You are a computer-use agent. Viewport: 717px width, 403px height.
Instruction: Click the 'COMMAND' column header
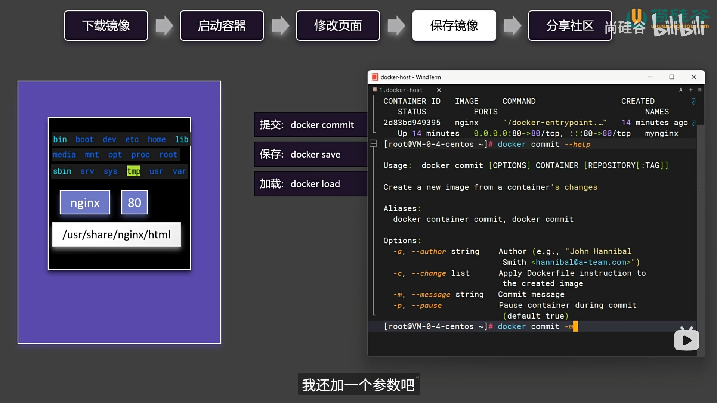coord(519,101)
